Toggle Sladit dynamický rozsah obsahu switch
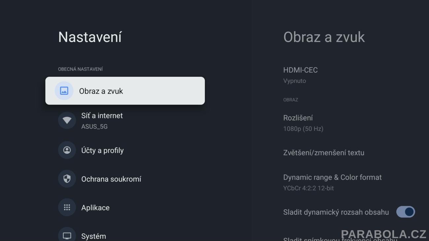The width and height of the screenshot is (429, 241). tap(406, 212)
